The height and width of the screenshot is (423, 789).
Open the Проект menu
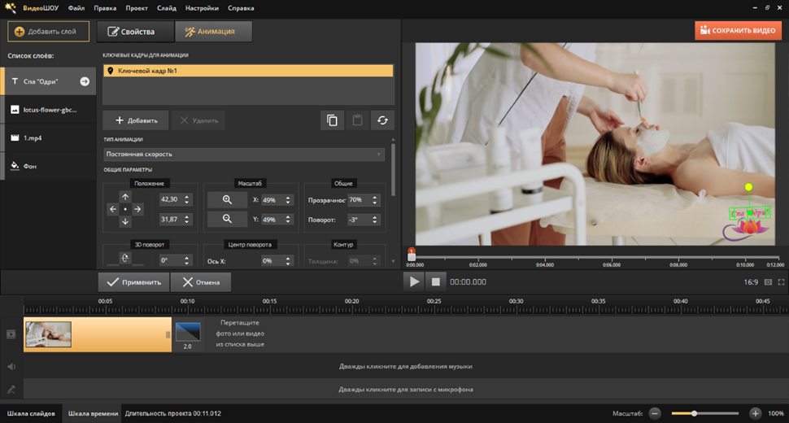[137, 8]
